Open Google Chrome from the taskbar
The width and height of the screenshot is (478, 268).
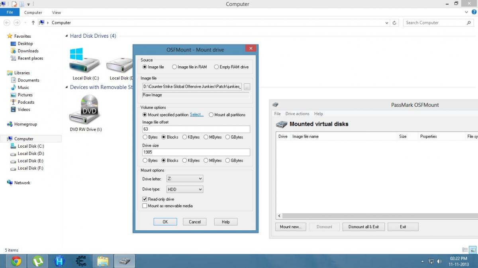pyautogui.click(x=16, y=261)
